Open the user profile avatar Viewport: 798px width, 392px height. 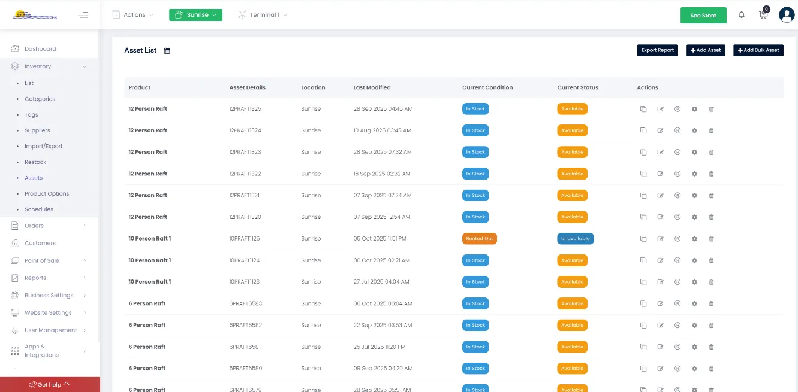(787, 14)
